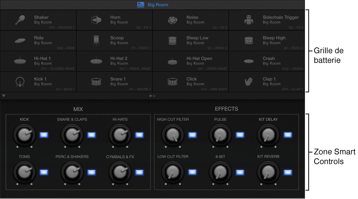Image resolution: width=358 pixels, height=199 pixels.
Task: Click the KIT REVERB knob
Action: point(268,172)
